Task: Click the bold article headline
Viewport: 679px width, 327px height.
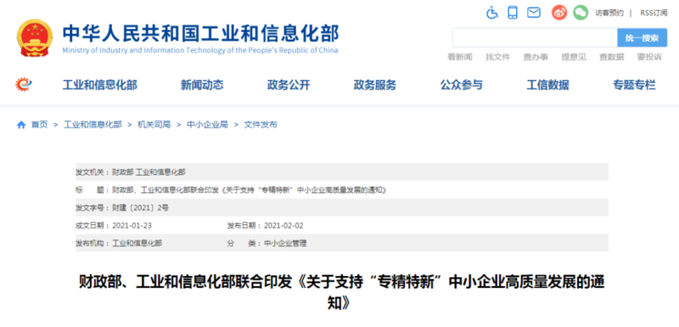Action: pyautogui.click(x=342, y=292)
